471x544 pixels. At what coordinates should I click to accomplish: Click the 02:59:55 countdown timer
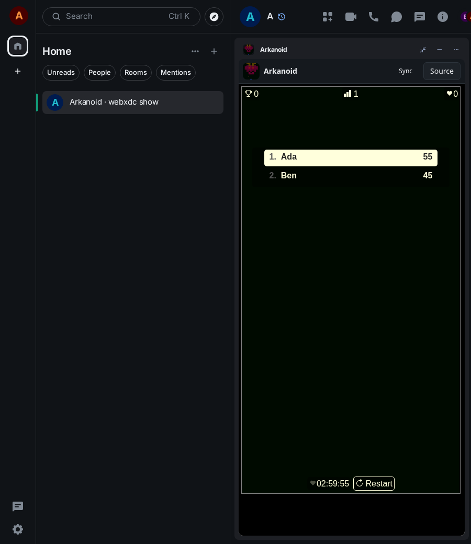(x=332, y=484)
